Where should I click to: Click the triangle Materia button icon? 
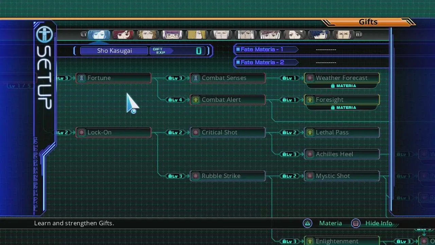[x=308, y=223]
